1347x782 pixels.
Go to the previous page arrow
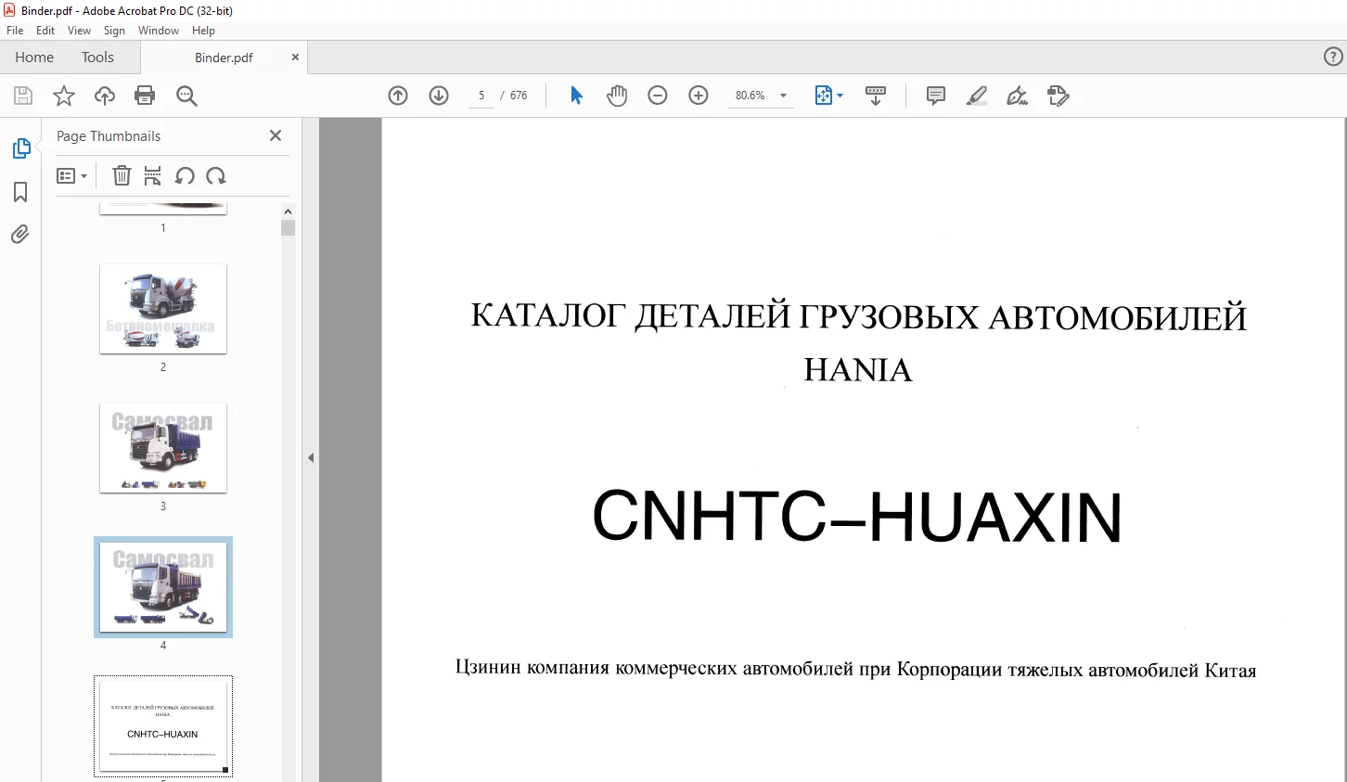(x=398, y=96)
